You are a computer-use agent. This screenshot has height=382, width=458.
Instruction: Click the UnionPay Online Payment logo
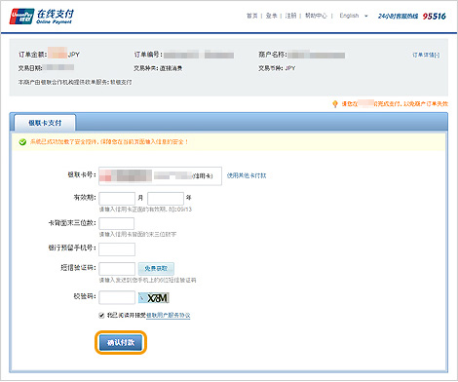click(x=42, y=17)
